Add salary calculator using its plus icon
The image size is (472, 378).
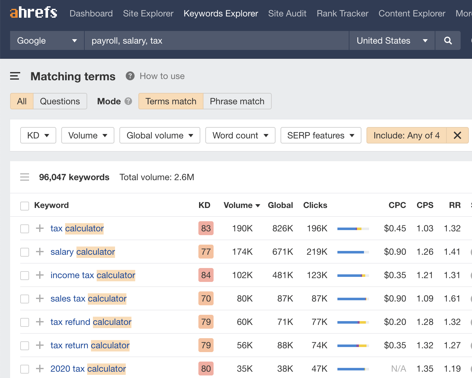point(40,252)
